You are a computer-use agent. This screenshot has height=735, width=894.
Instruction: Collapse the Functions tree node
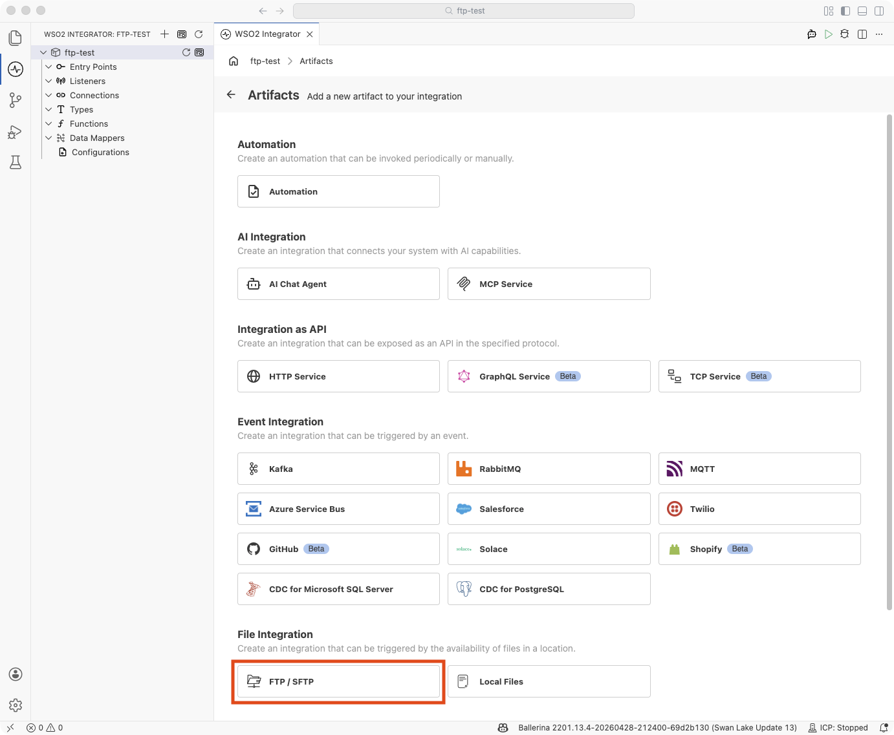coord(49,123)
